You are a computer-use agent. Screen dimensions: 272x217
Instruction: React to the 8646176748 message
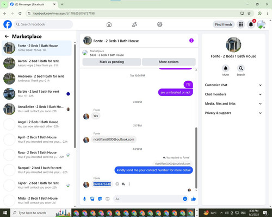coord(118,184)
